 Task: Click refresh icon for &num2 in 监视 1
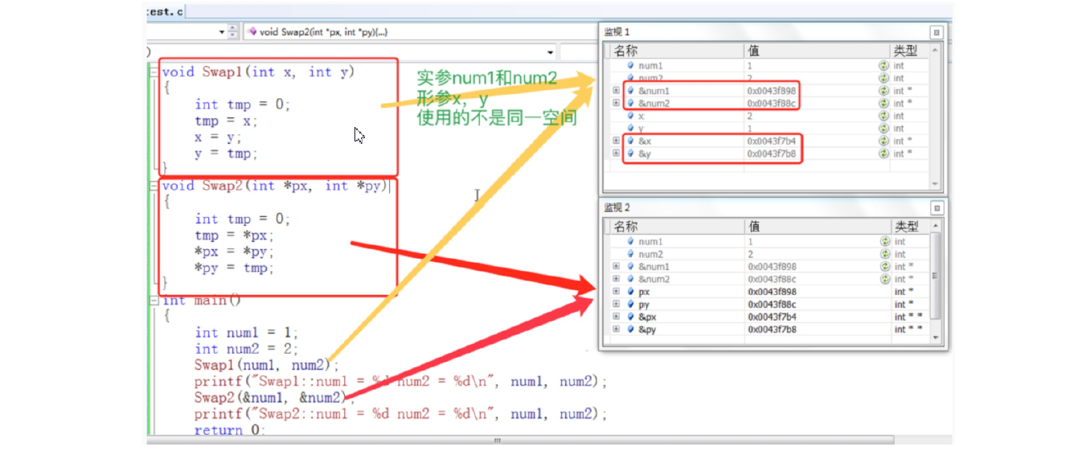point(883,104)
